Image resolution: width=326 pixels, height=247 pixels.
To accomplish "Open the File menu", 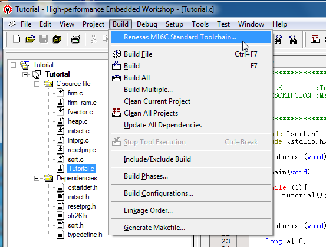I will click(26, 24).
